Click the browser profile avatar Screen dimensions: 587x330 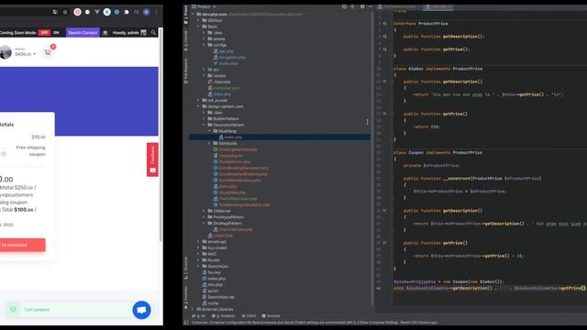[147, 12]
